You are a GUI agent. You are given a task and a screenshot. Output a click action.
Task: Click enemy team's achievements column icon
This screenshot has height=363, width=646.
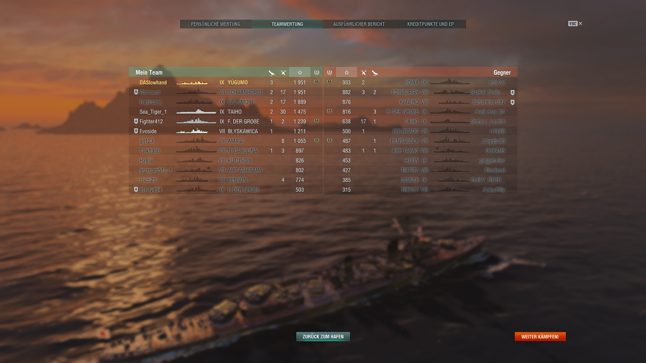click(329, 72)
